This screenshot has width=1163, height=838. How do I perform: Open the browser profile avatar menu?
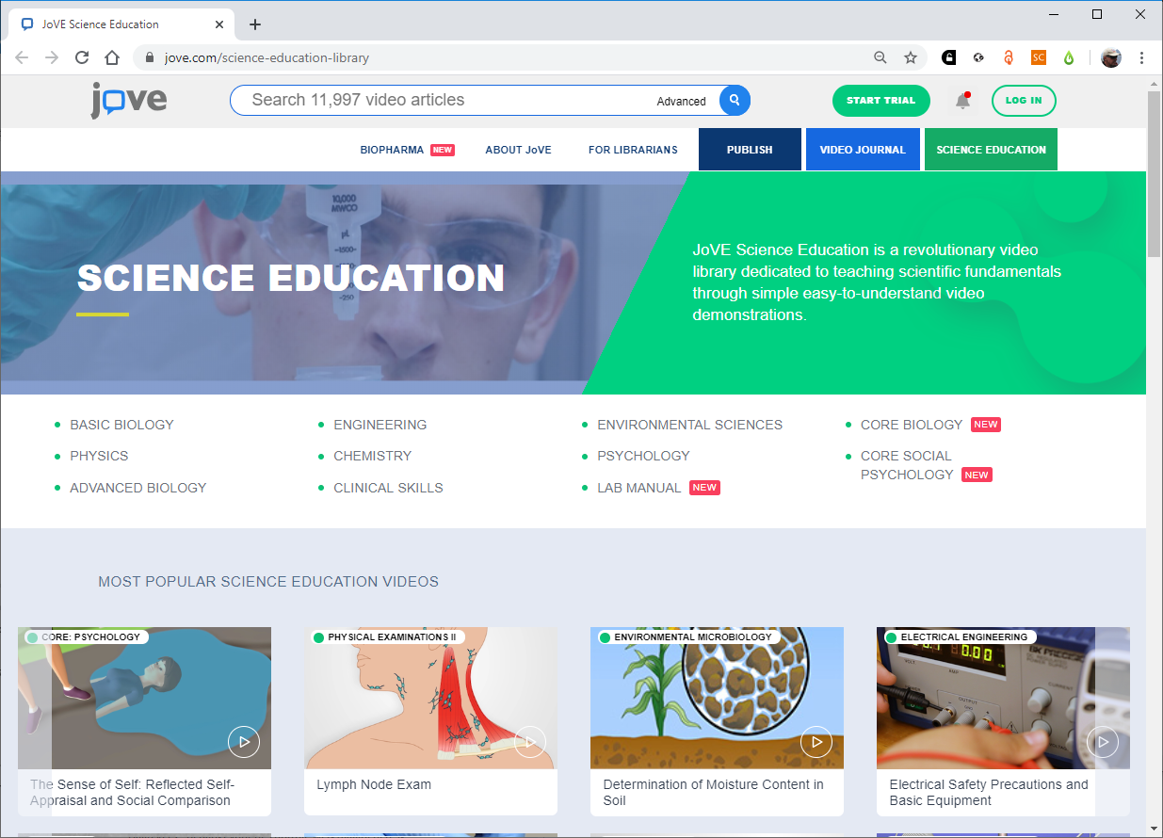1111,57
